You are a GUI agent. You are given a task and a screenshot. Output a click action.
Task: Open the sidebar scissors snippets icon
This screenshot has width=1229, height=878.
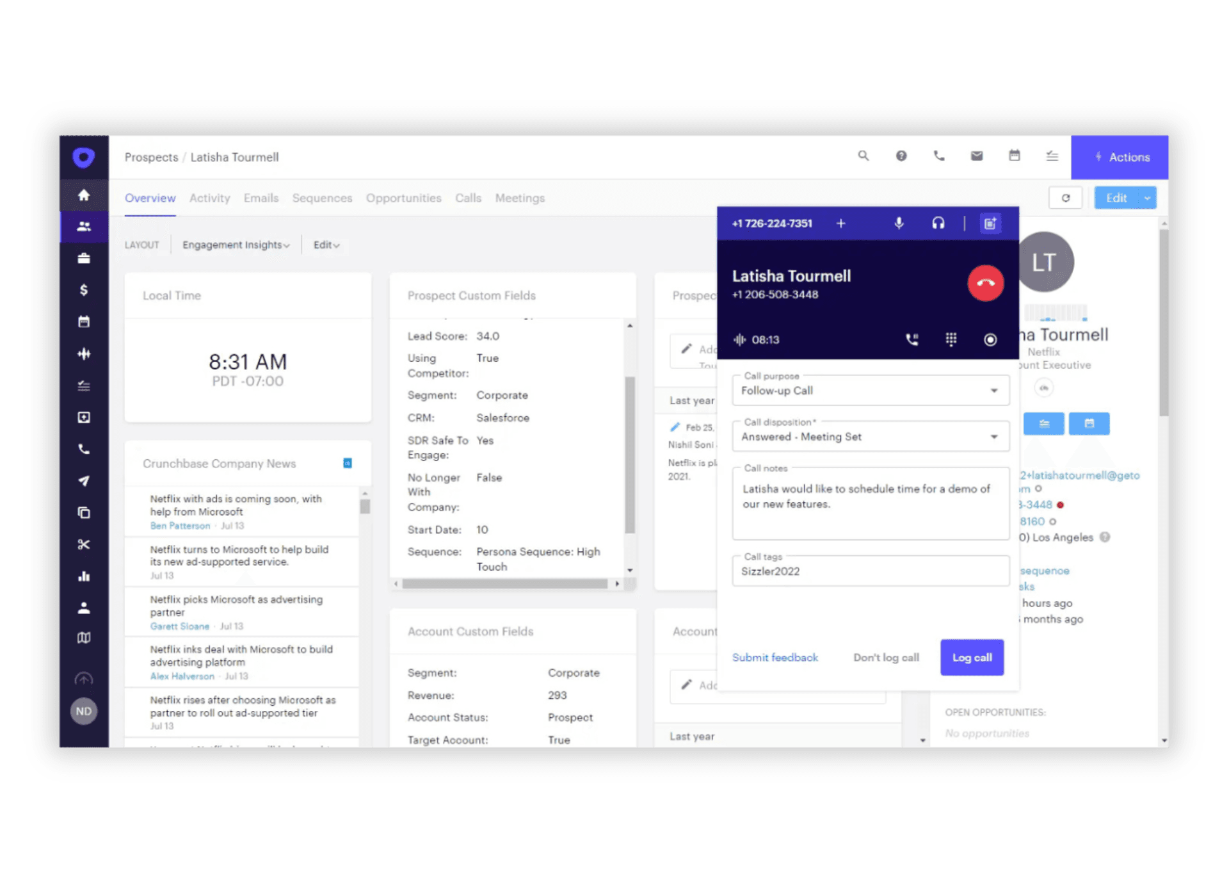coord(84,544)
